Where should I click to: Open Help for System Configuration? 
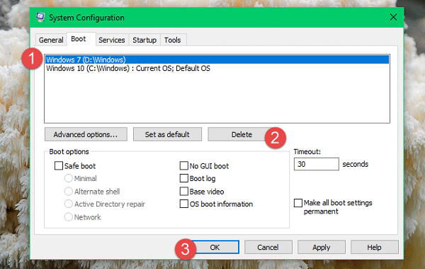click(374, 247)
